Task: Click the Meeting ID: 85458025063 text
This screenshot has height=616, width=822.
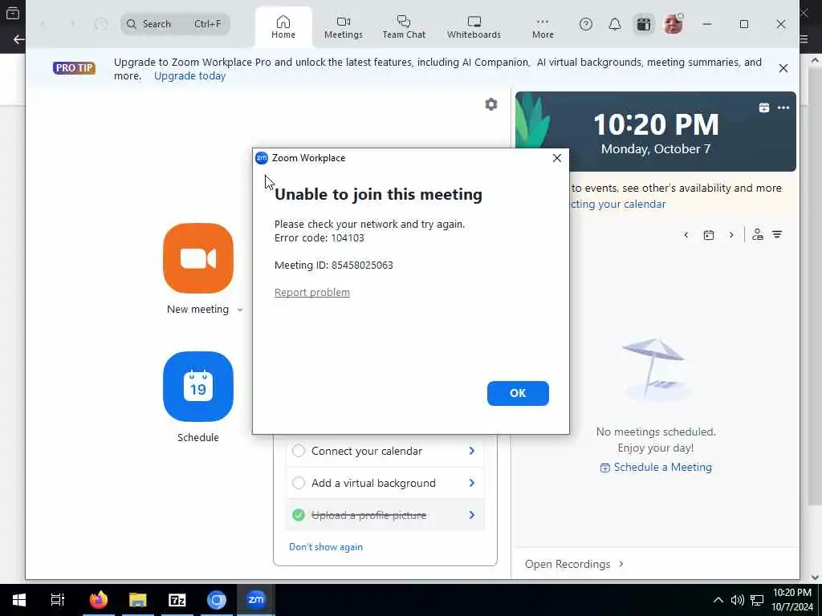Action: (333, 265)
